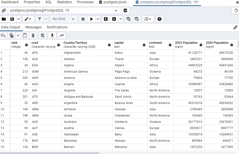Toggle the connection status icon
The height and width of the screenshot is (154, 239).
tap(4, 11)
